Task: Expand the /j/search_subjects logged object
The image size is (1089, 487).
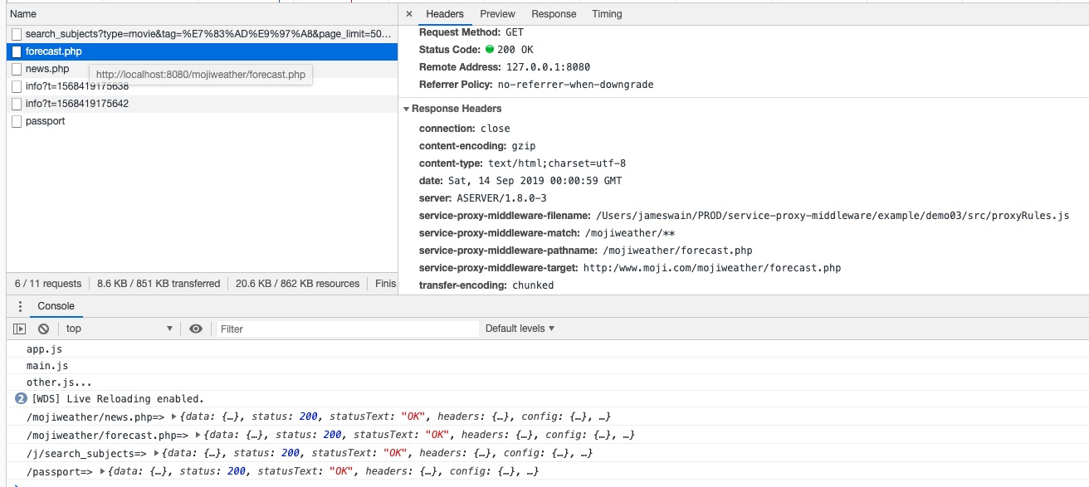Action: (x=157, y=453)
